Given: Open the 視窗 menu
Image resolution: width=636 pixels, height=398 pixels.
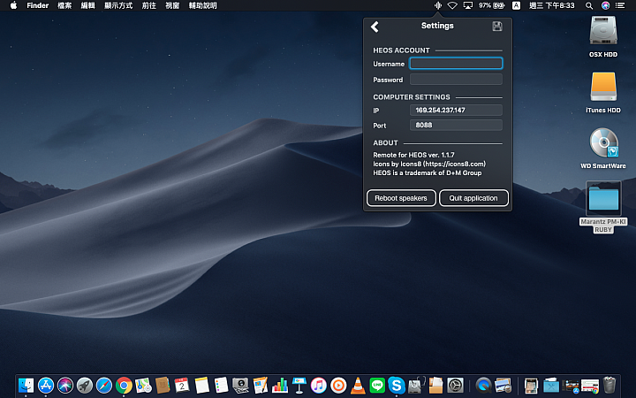Looking at the screenshot, I should click(172, 5).
